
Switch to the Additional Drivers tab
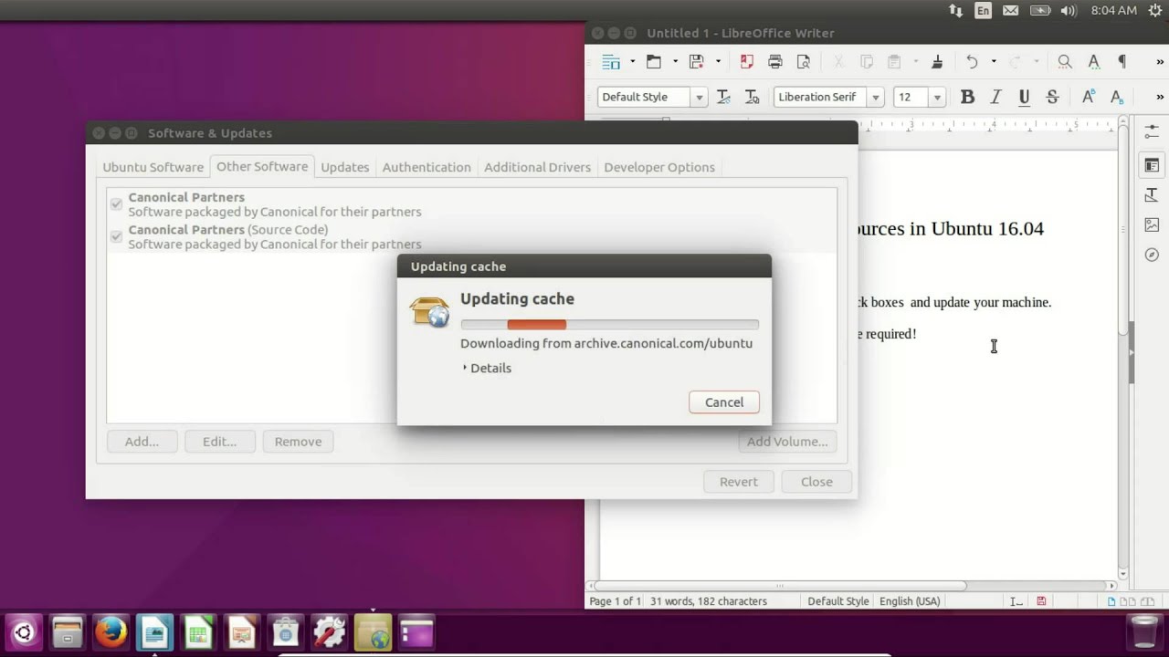point(537,167)
